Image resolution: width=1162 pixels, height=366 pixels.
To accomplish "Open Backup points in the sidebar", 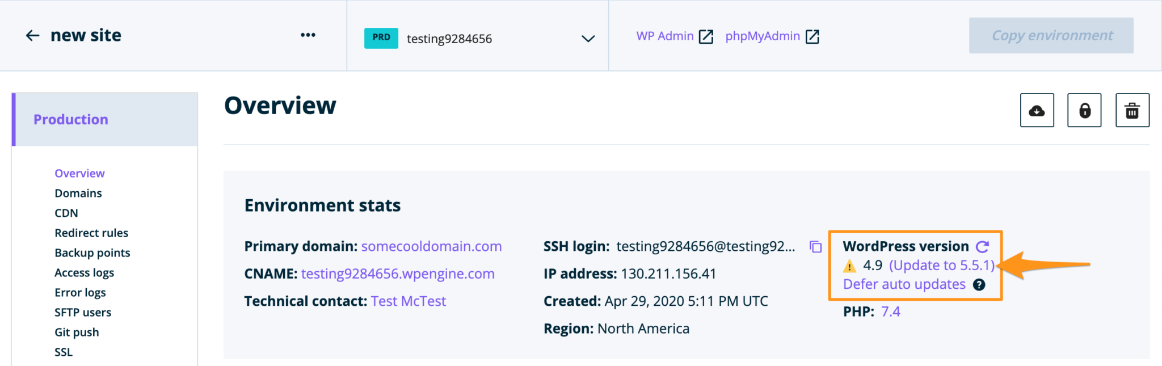I will click(x=92, y=253).
